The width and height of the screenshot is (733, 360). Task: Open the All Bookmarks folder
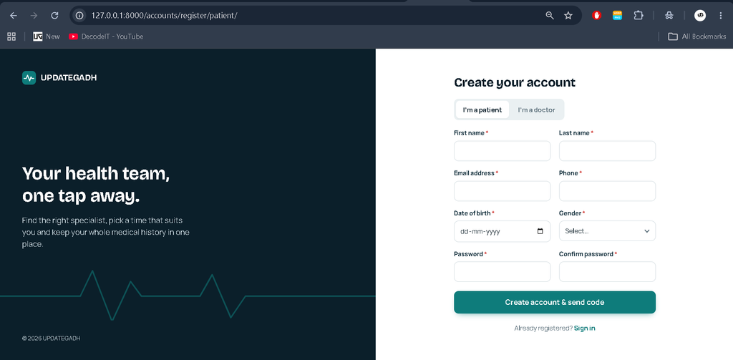pos(697,37)
